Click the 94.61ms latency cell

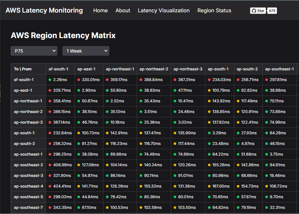pyautogui.click(x=279, y=165)
